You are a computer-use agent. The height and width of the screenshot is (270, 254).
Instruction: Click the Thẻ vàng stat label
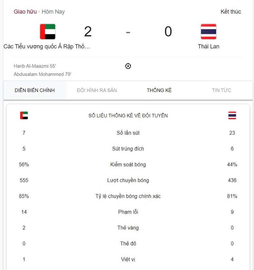pos(128,228)
